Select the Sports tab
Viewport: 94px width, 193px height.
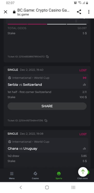pos(59,176)
